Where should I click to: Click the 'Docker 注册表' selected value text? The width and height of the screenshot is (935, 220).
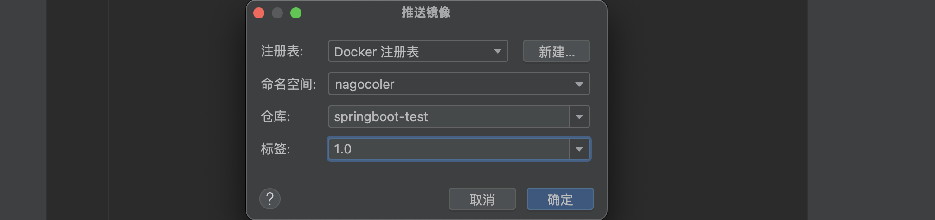(x=377, y=52)
